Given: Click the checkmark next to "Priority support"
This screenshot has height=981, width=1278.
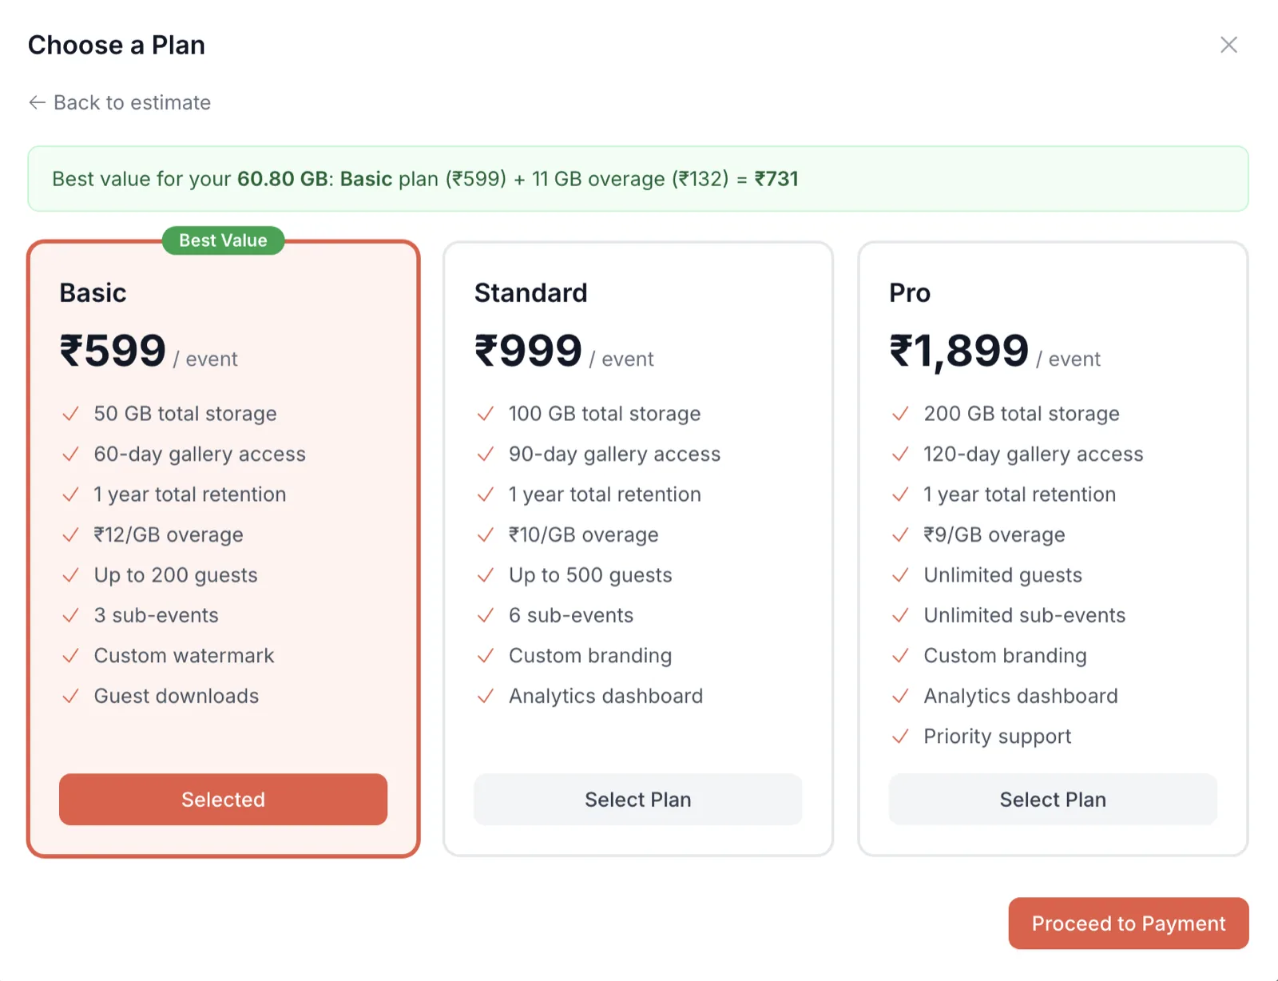Looking at the screenshot, I should point(901,737).
